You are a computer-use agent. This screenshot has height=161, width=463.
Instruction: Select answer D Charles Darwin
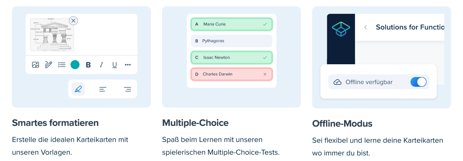click(231, 74)
